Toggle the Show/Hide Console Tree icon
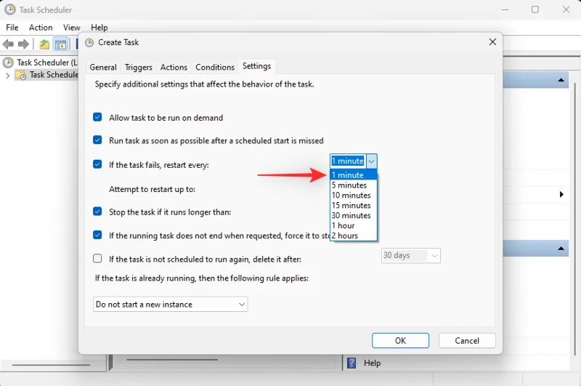The image size is (581, 386). (60, 44)
